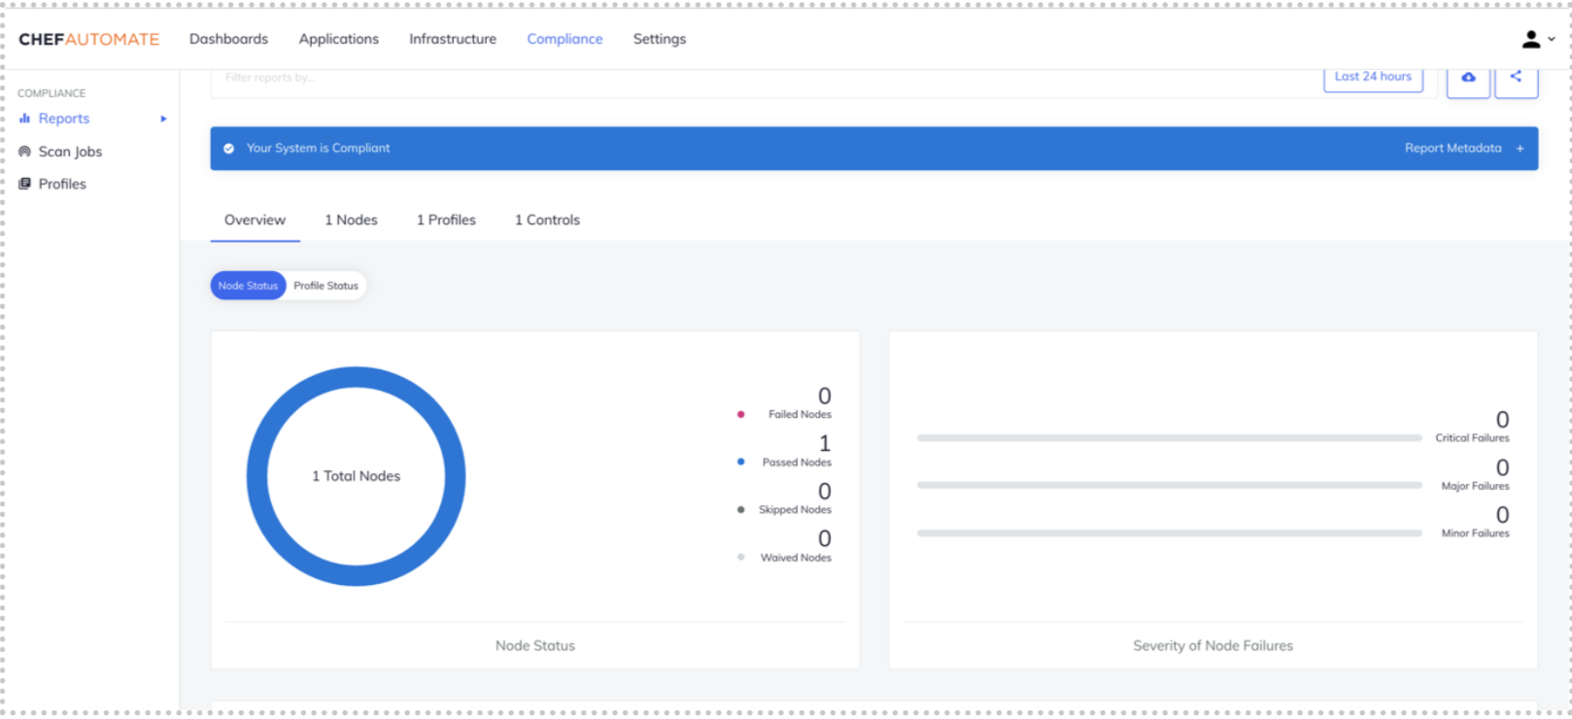Open the Last 24 hours date dropdown
This screenshot has width=1572, height=719.
coord(1372,78)
